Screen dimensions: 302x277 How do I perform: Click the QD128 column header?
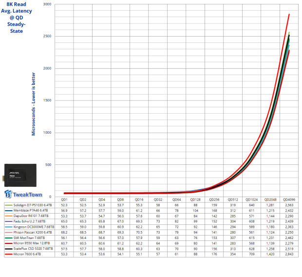195,199
